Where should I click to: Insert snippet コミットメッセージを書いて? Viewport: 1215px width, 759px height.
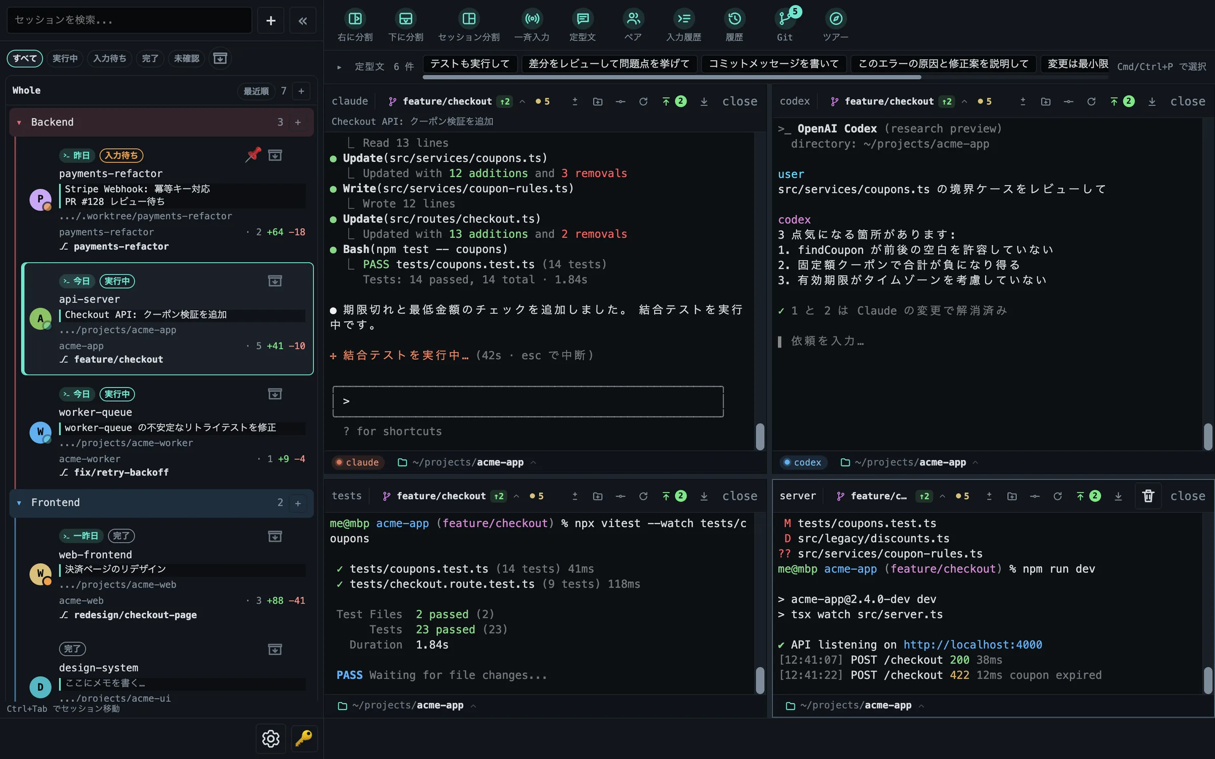(x=774, y=64)
